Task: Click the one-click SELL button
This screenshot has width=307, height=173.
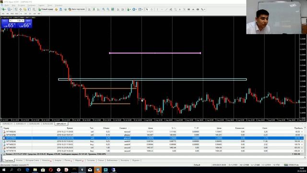Action: coord(5,21)
